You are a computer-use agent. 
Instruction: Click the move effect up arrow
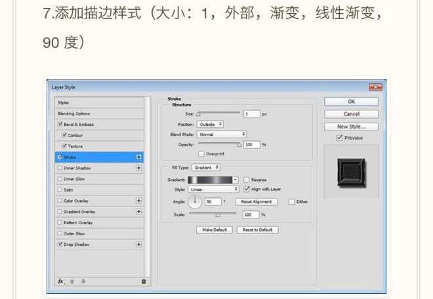(x=72, y=281)
